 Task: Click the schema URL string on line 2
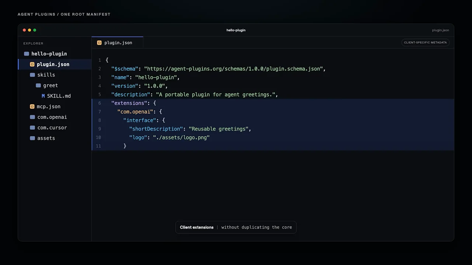click(233, 69)
